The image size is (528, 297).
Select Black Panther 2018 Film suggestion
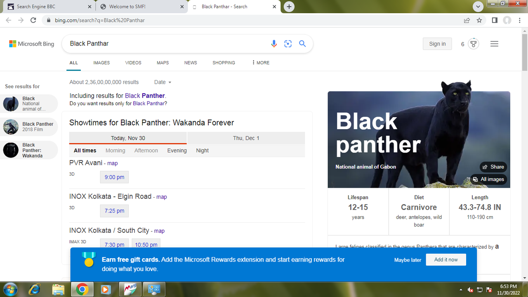[29, 127]
